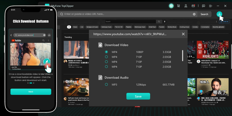232x116 pixels.
Task: Click the floating teal download button on phone video
Action: click(x=47, y=61)
